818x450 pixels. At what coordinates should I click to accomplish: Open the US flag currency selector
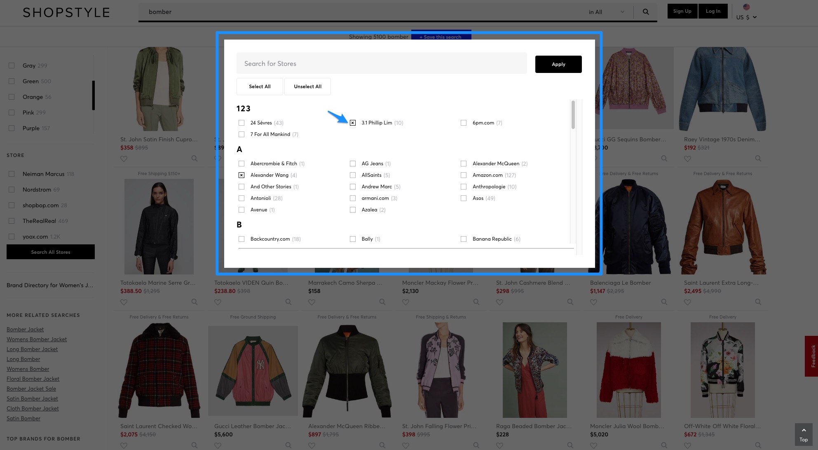[x=746, y=7]
